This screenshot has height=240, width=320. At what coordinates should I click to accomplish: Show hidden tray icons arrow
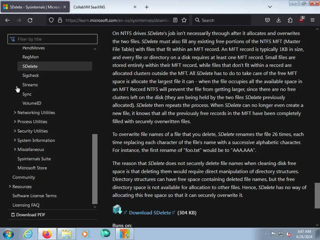click(266, 234)
